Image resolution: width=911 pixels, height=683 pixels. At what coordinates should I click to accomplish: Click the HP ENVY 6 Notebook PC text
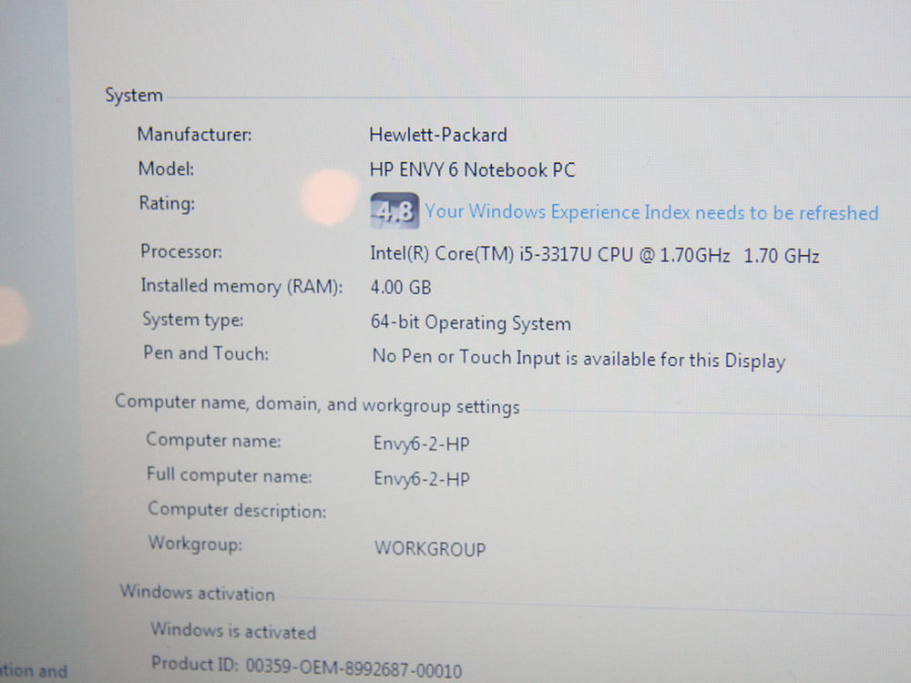tap(472, 169)
